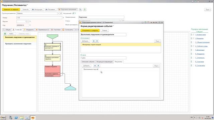This screenshot has height=120, width=214.
Task: Open the file explorer folder icon on taskbar
Action: tap(22, 118)
